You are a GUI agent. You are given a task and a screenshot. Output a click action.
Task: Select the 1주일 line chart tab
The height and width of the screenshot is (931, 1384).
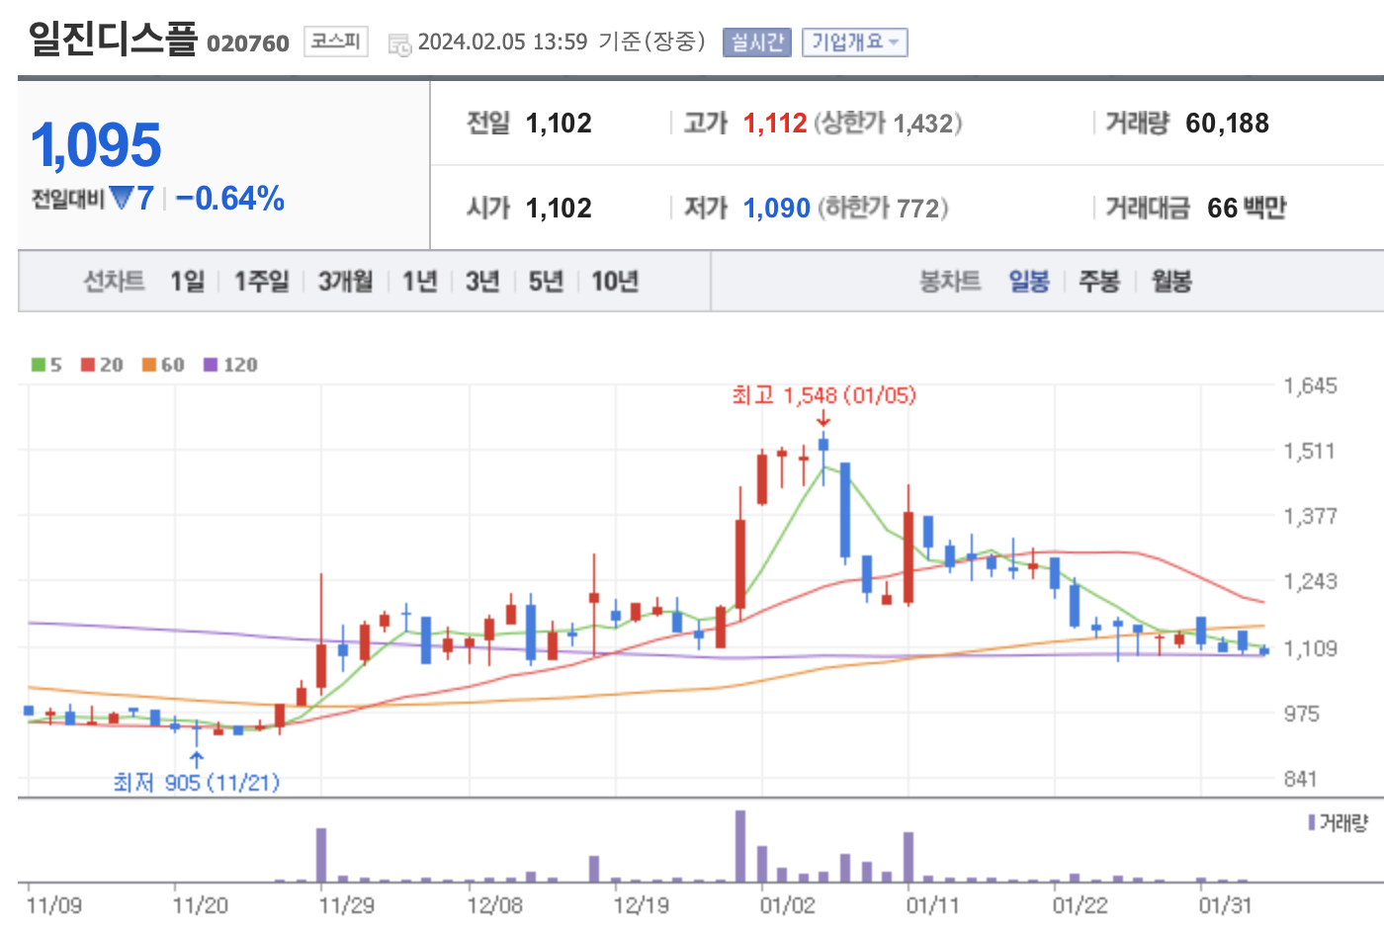click(x=262, y=282)
